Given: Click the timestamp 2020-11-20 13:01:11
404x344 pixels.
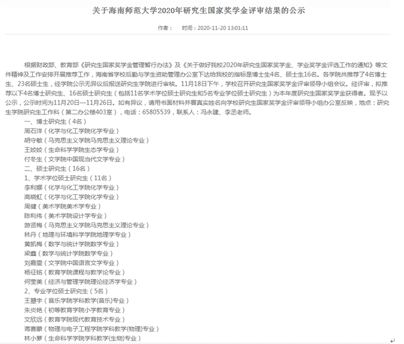Looking at the screenshot, I should pos(222,28).
